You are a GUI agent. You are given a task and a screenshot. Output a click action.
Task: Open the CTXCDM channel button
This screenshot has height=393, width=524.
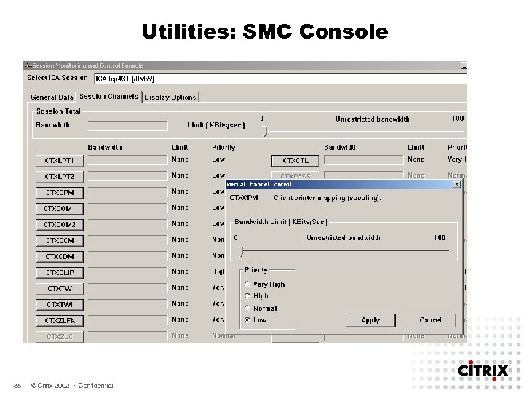point(60,257)
